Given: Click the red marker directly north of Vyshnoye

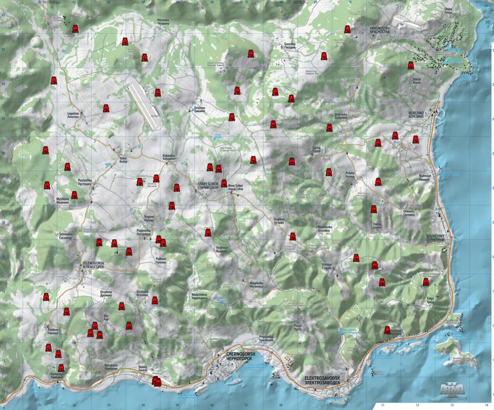Looking at the screenshot, I should (x=208, y=233).
